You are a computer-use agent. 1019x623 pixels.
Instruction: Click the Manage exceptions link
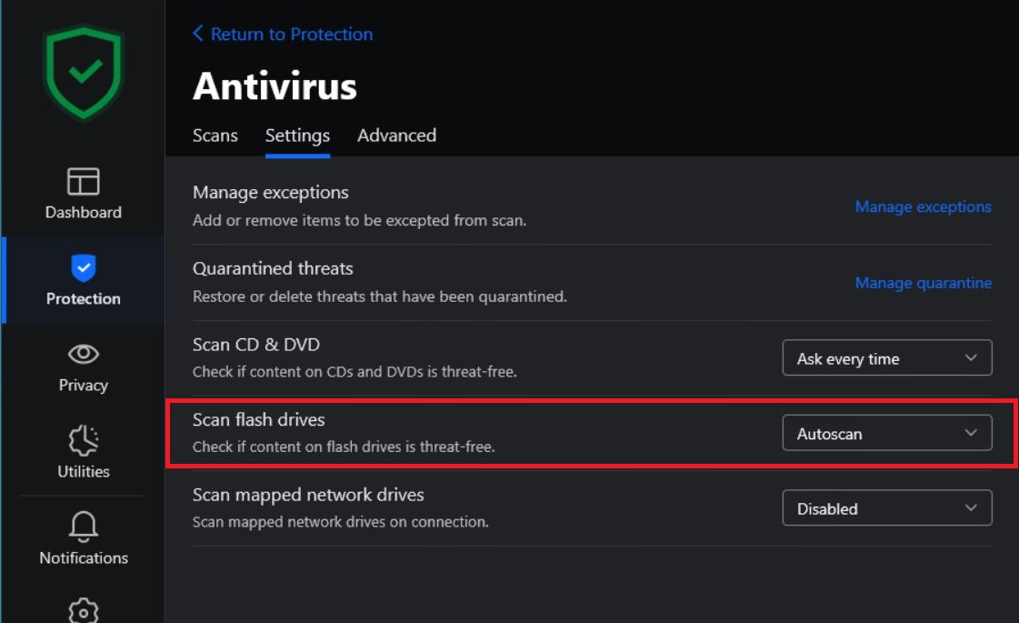pos(923,206)
